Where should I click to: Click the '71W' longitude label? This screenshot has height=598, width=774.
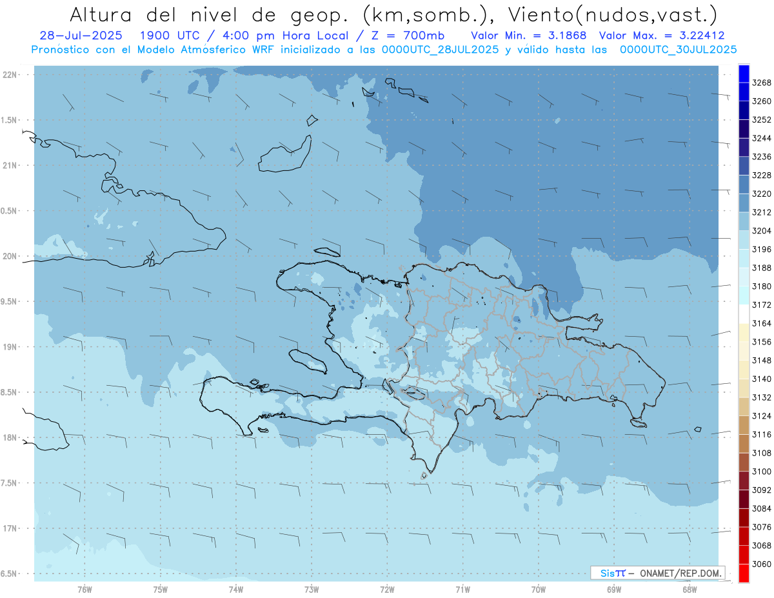click(x=462, y=589)
